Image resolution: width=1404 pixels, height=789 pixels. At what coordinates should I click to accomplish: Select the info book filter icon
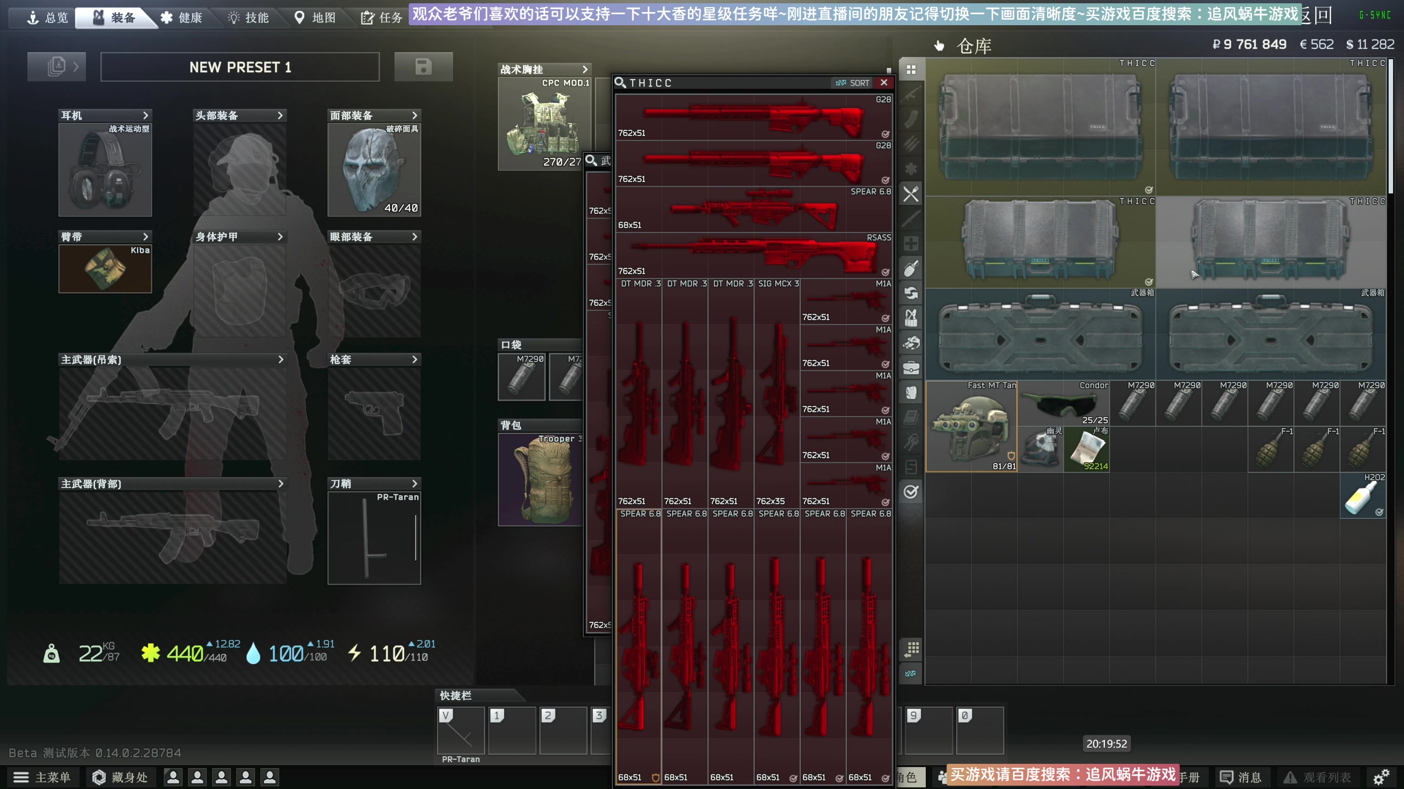tap(911, 418)
